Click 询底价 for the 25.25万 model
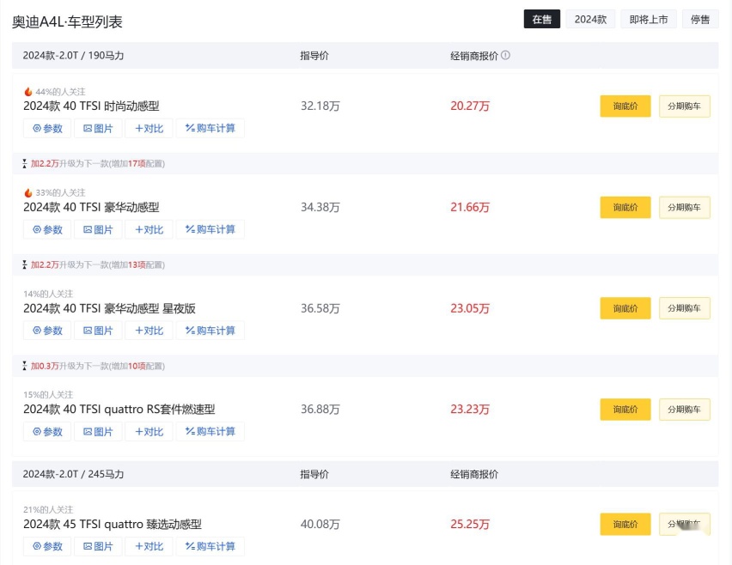The width and height of the screenshot is (732, 565). pos(625,524)
